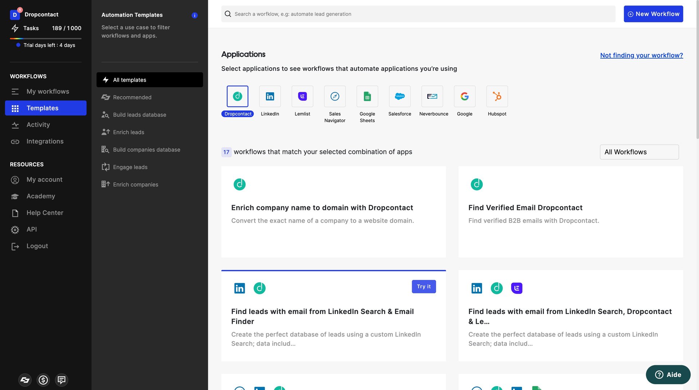The height and width of the screenshot is (390, 699).
Task: Open My workflows in sidebar
Action: tap(46, 92)
